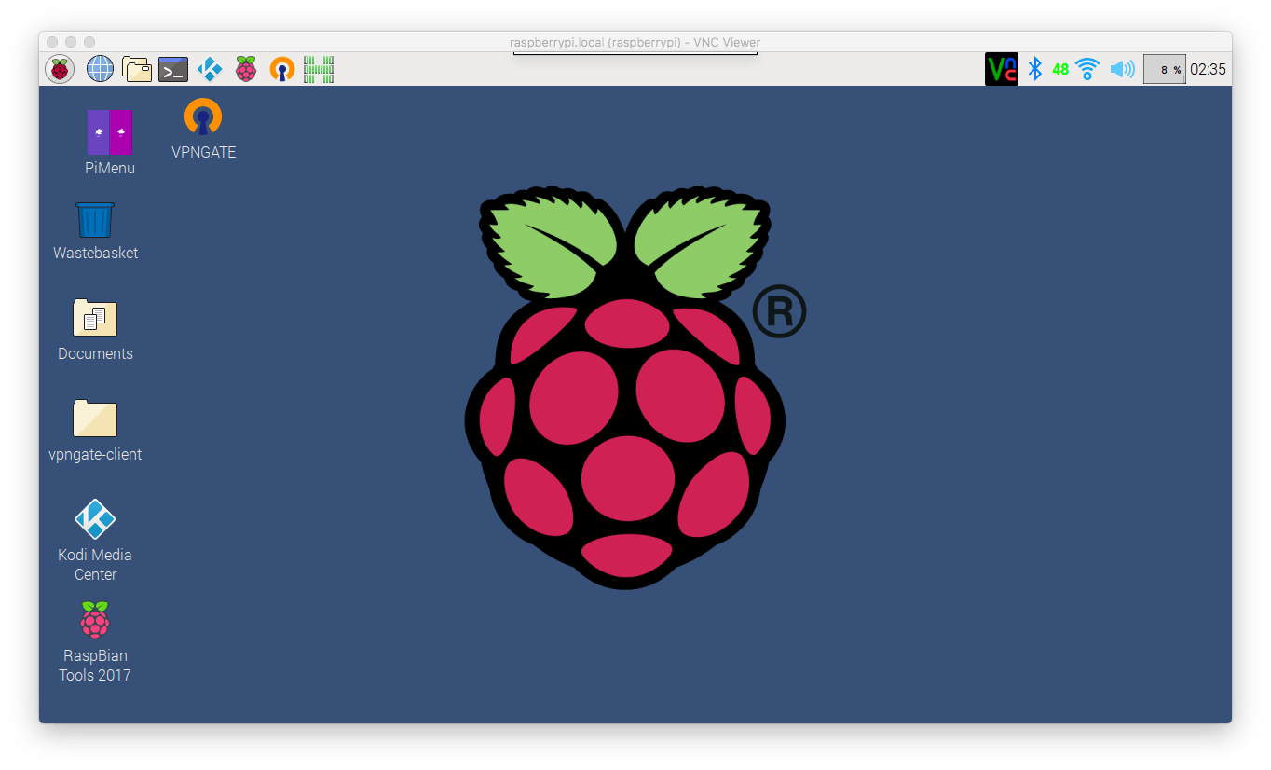Close the VNC Viewer window
Image resolution: width=1271 pixels, height=770 pixels.
52,42
